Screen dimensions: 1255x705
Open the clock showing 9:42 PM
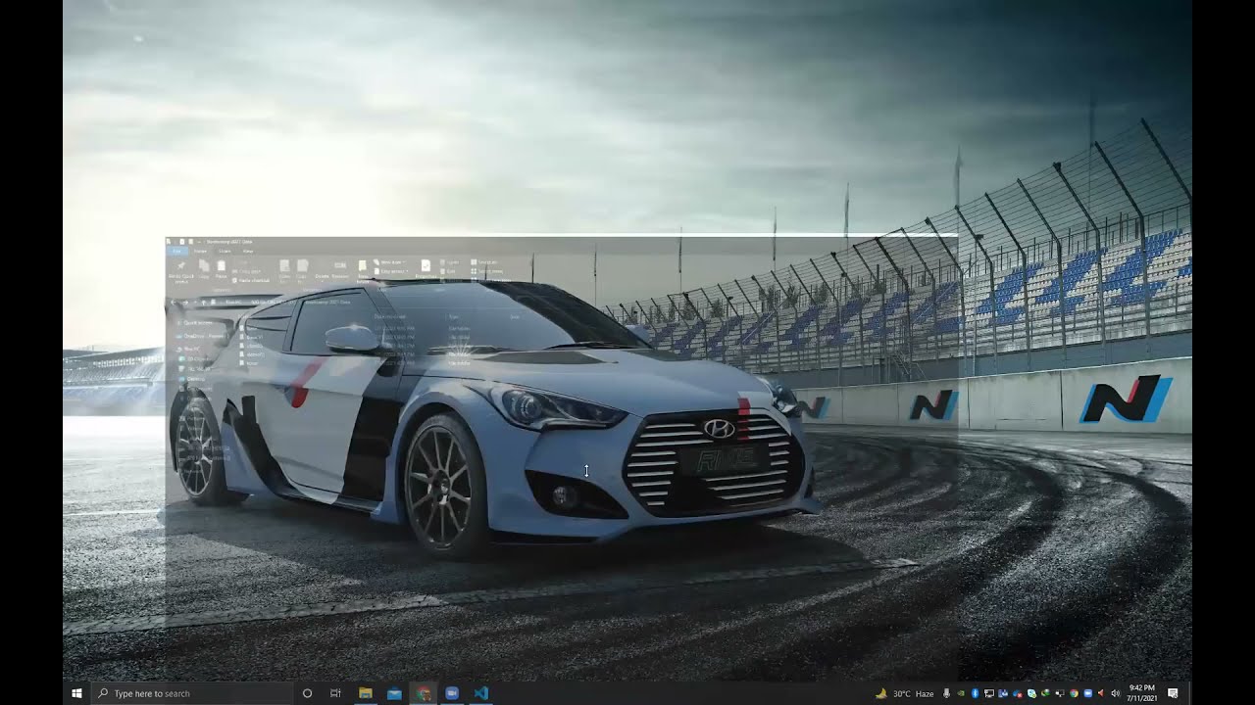[x=1141, y=693]
